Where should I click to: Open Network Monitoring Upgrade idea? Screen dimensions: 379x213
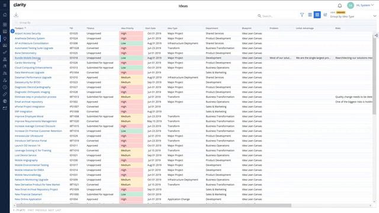pos(31,180)
